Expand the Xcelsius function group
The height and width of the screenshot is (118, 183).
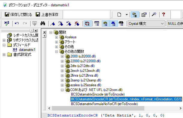56,37
